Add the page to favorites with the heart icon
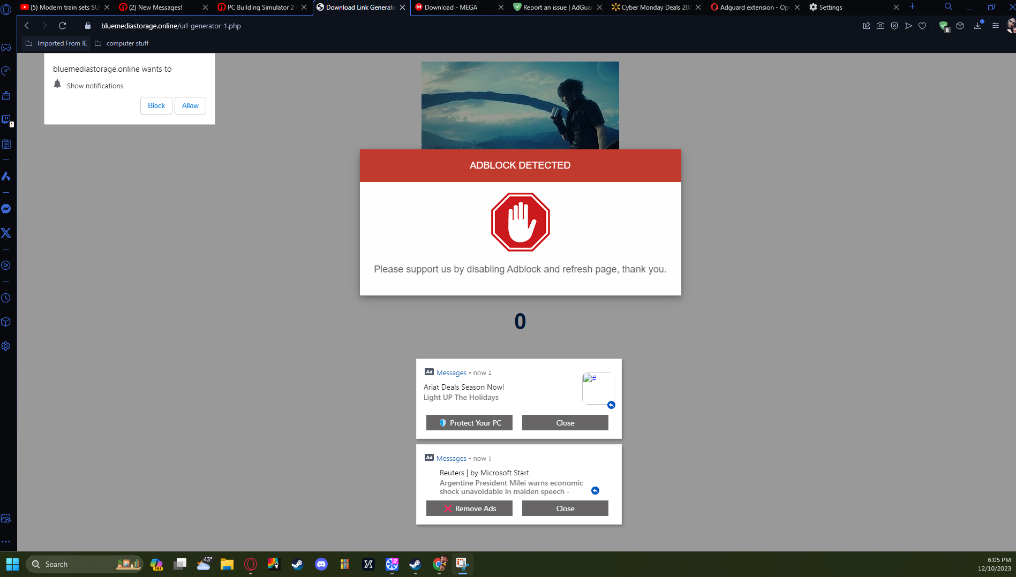This screenshot has height=577, width=1016. [x=922, y=25]
